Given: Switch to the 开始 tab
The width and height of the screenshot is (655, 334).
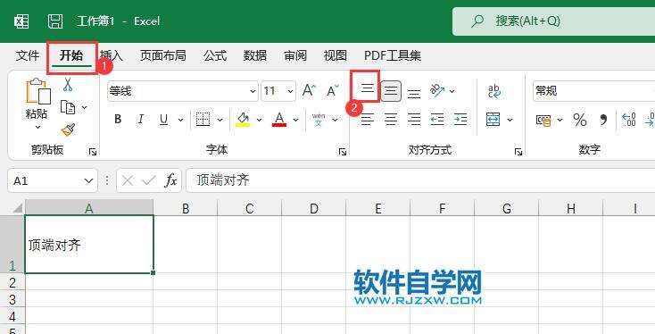Looking at the screenshot, I should (x=71, y=55).
